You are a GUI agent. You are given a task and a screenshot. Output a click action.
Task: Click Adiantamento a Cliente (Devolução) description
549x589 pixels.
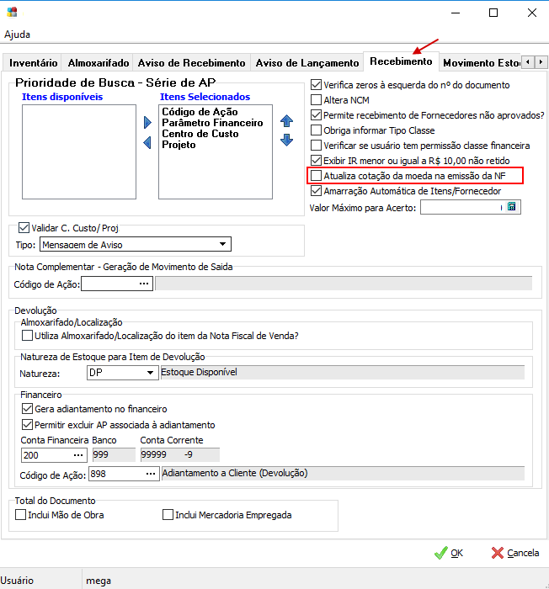pos(343,473)
